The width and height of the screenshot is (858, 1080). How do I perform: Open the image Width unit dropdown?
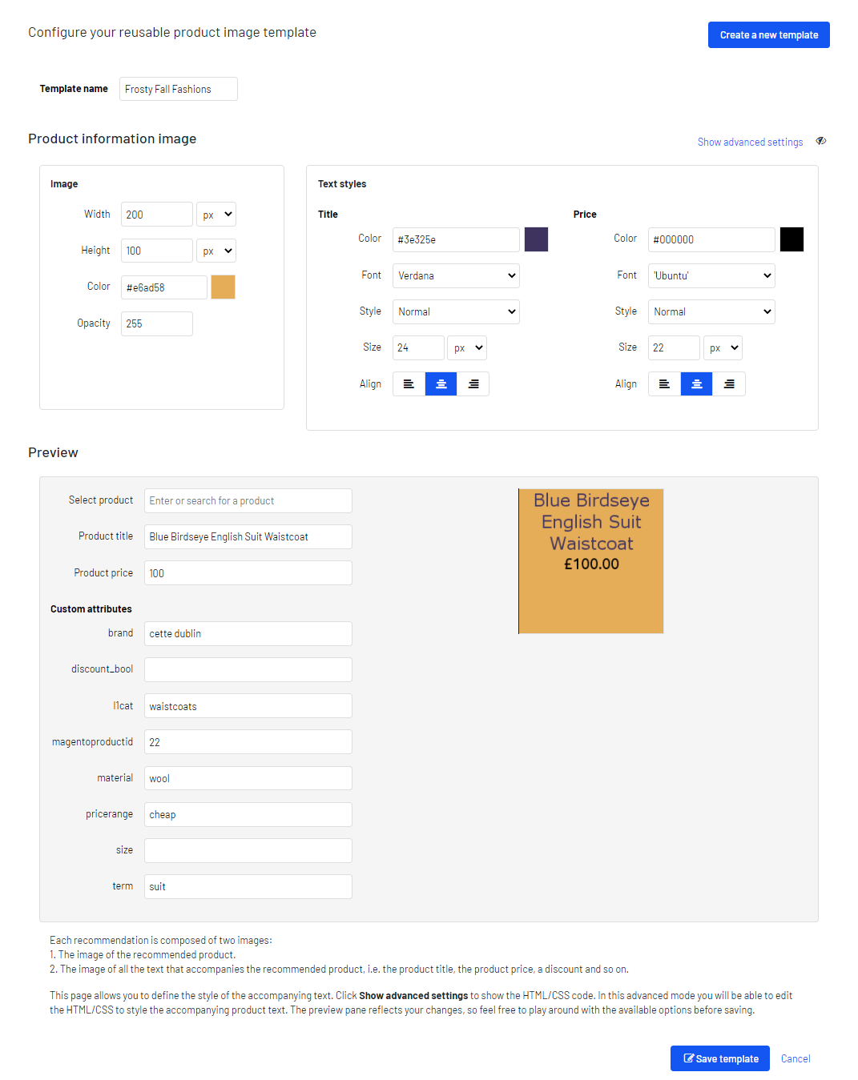point(216,214)
